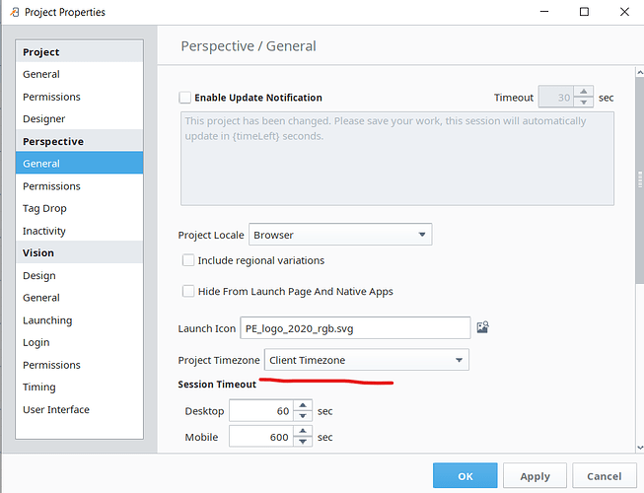Open the Project Locale dropdown
The width and height of the screenshot is (644, 493).
click(340, 235)
